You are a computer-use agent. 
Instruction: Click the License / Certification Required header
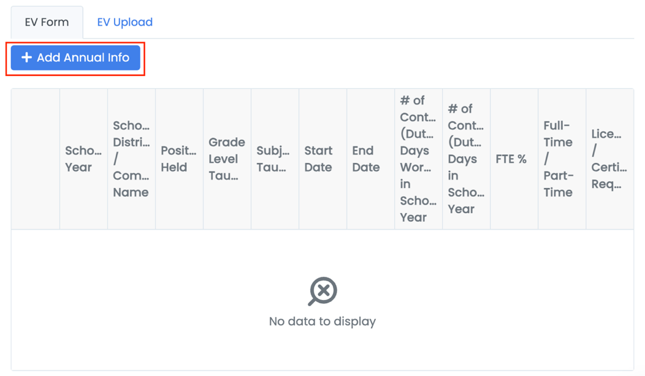coord(609,159)
